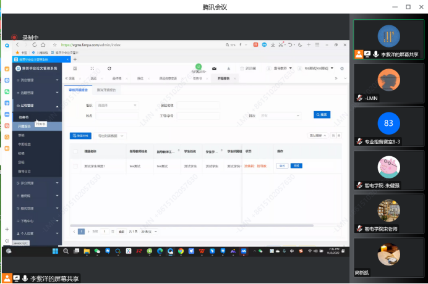Image resolution: width=428 pixels, height=284 pixels.
Task: Click the fullscreen icon in system header
Action: (x=92, y=69)
